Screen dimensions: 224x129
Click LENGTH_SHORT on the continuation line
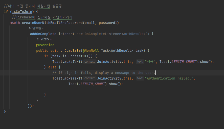93,84
